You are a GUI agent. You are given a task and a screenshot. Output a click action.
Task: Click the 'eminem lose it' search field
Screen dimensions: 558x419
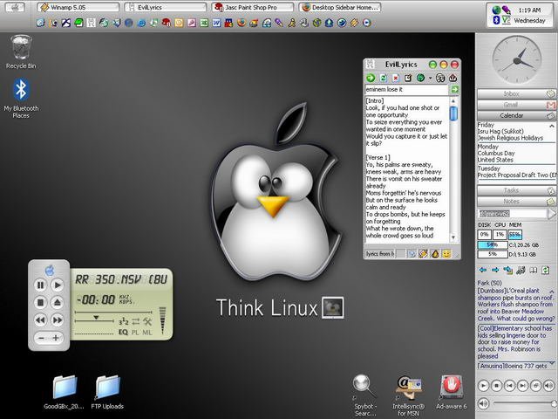pyautogui.click(x=406, y=89)
